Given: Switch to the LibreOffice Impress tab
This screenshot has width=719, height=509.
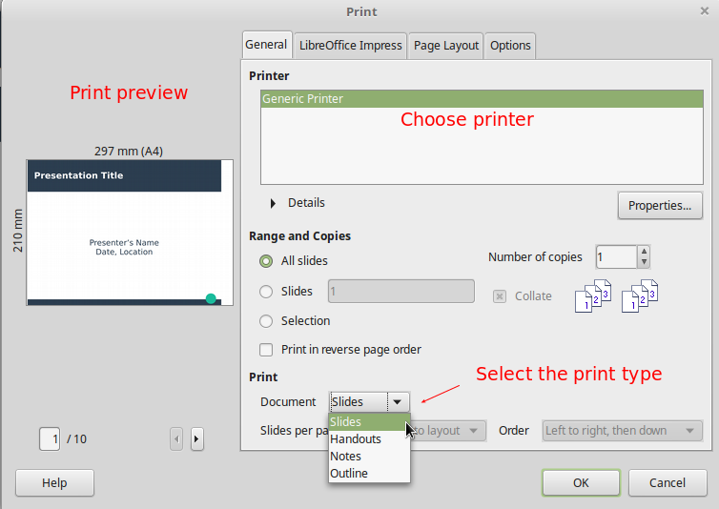Looking at the screenshot, I should click(350, 45).
